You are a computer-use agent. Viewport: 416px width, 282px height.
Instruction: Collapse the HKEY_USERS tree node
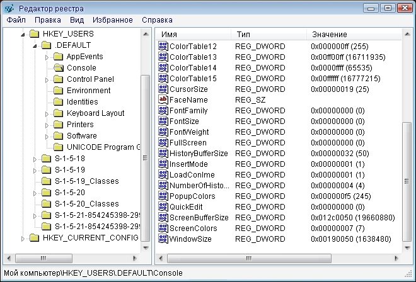23,34
